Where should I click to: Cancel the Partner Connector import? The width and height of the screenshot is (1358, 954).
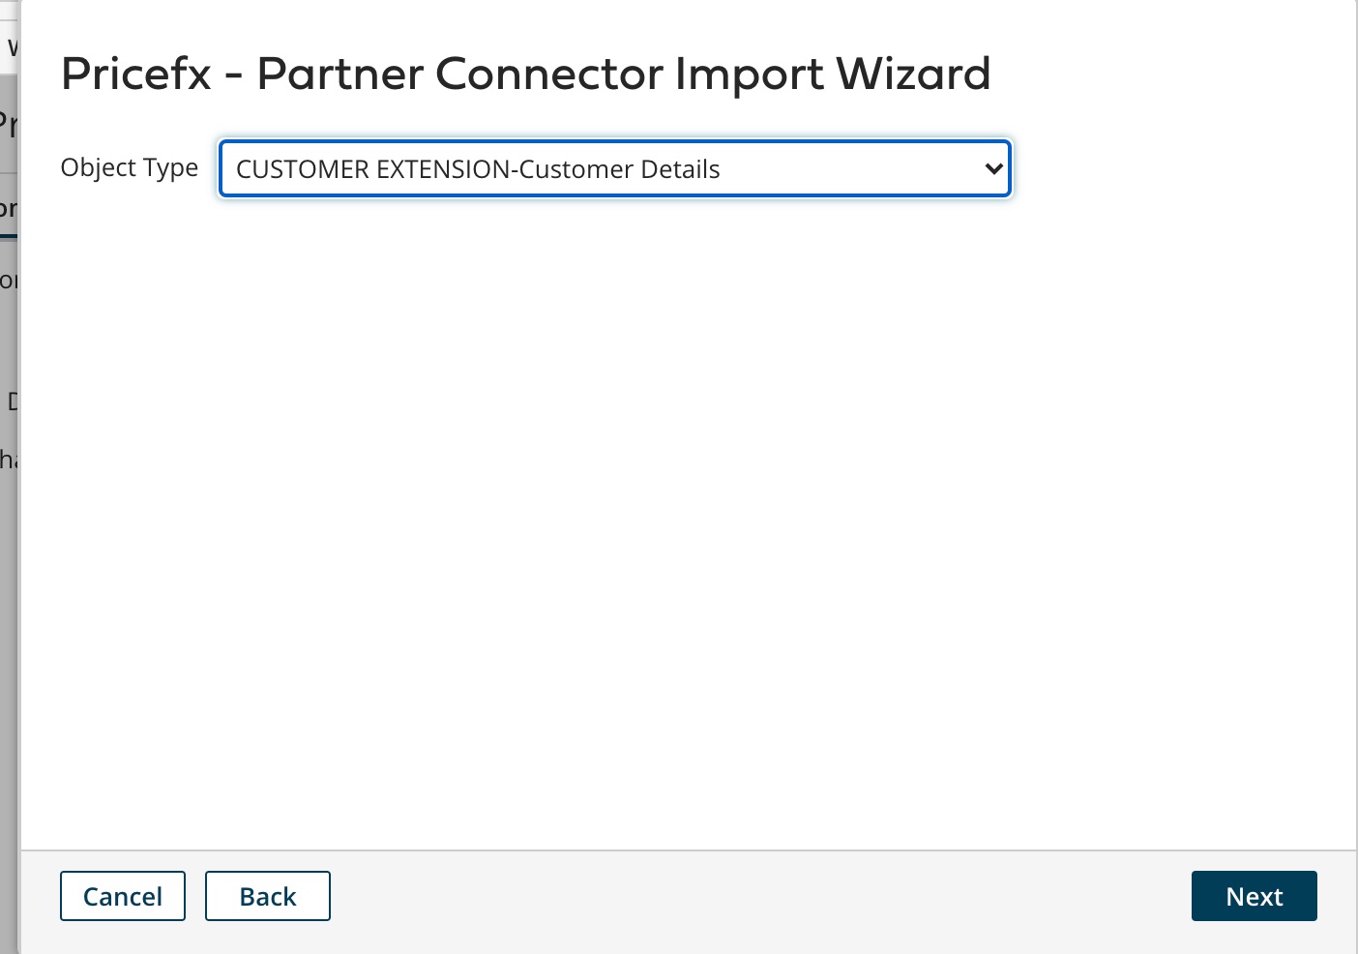coord(122,896)
